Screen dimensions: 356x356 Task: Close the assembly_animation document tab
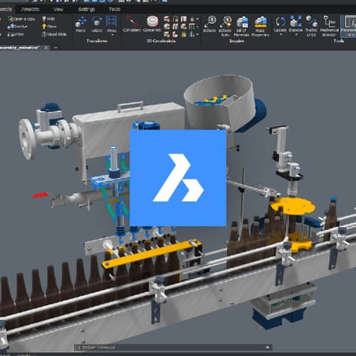coord(46,48)
